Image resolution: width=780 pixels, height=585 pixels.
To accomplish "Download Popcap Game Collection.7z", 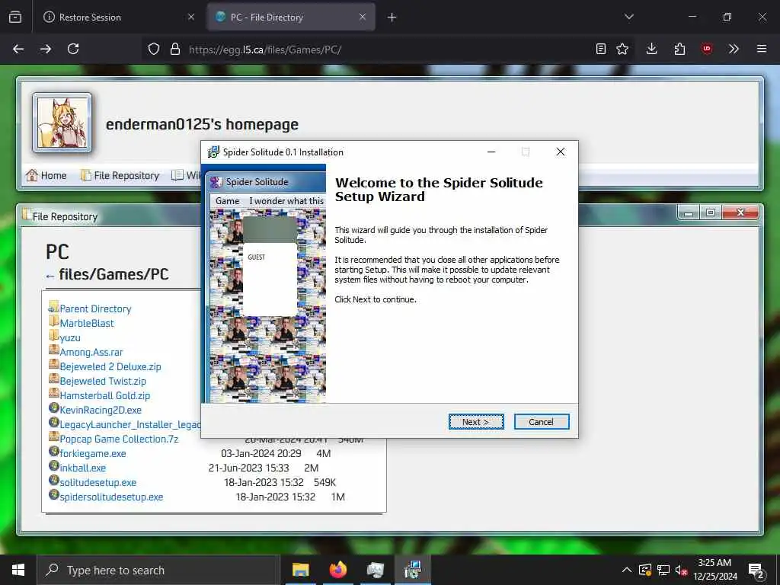I will click(119, 439).
